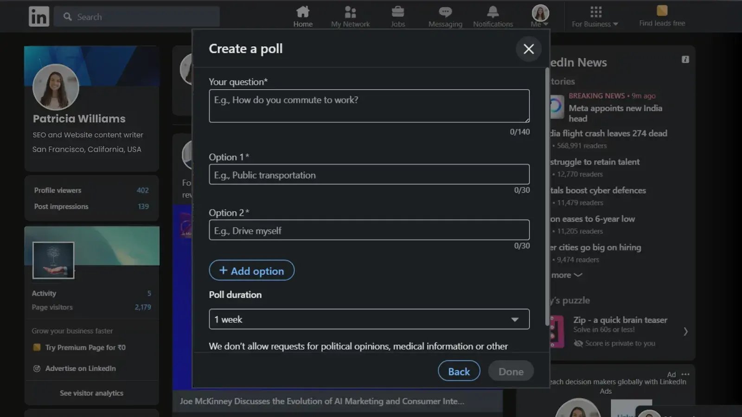
Task: Click the Done button
Action: (x=511, y=371)
